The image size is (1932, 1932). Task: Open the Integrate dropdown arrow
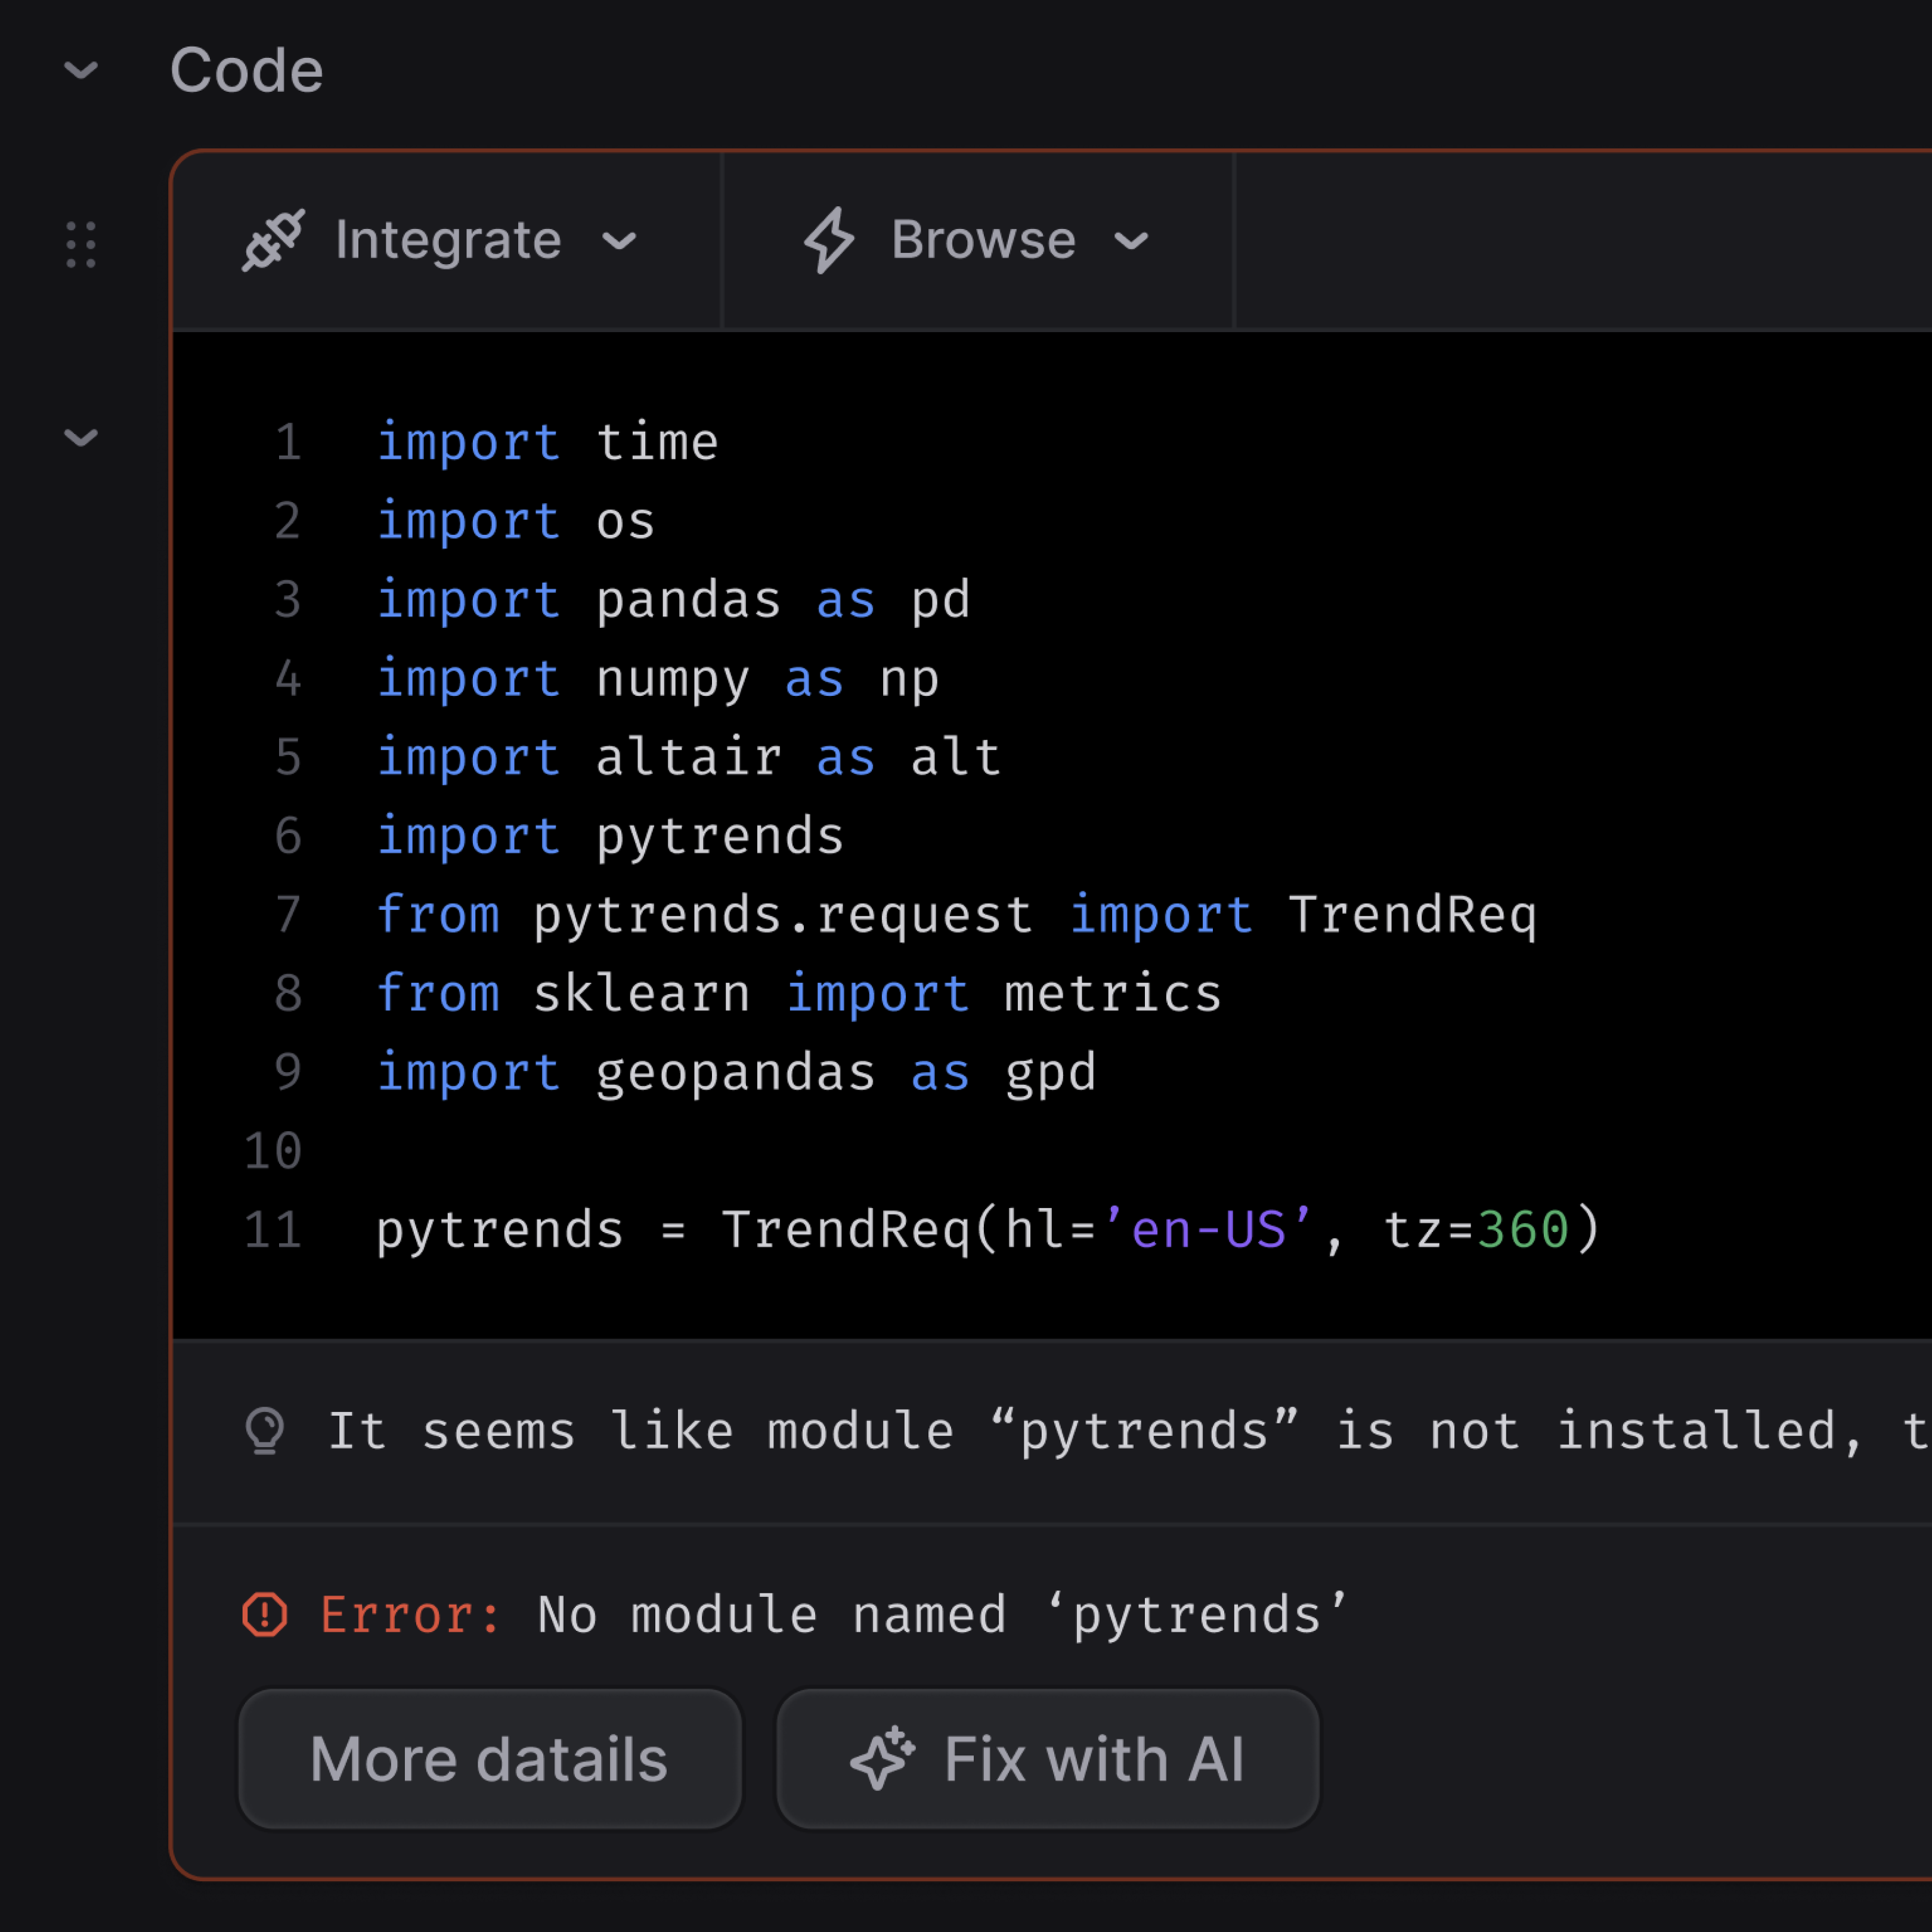[x=620, y=241]
